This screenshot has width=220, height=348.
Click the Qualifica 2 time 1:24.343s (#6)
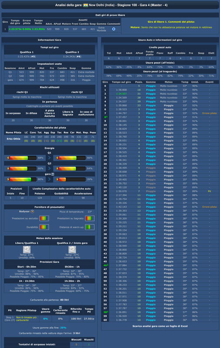pos(72,57)
